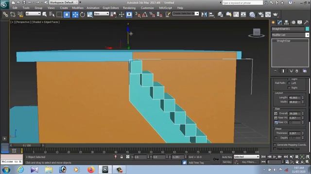Toggle Select and Manipulate tool
The height and width of the screenshot is (174, 311).
tap(121, 14)
